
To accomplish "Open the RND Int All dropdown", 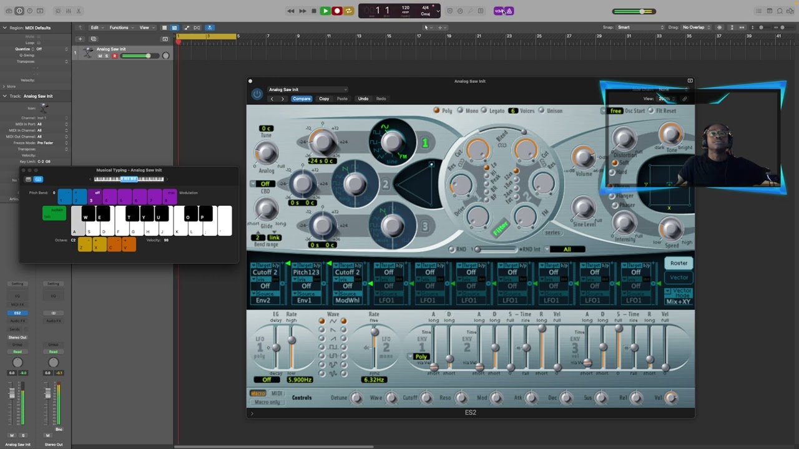I will (566, 249).
